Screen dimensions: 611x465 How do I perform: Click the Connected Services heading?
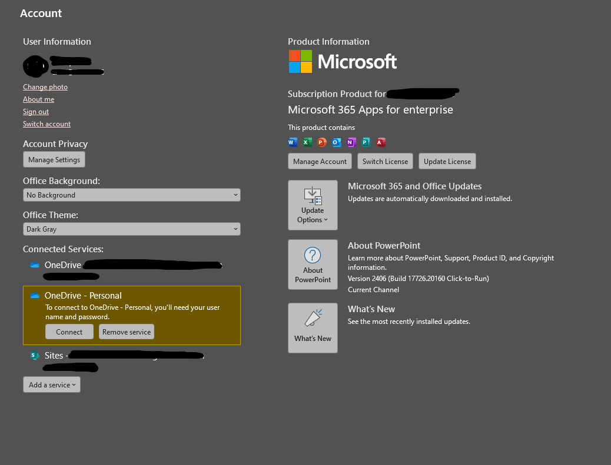63,249
